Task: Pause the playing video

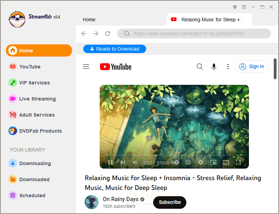Action: (x=110, y=162)
